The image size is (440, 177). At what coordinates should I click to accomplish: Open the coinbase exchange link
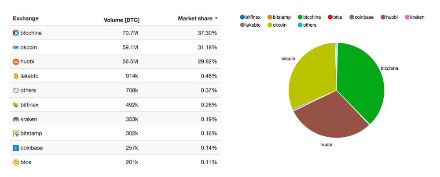[x=31, y=148]
